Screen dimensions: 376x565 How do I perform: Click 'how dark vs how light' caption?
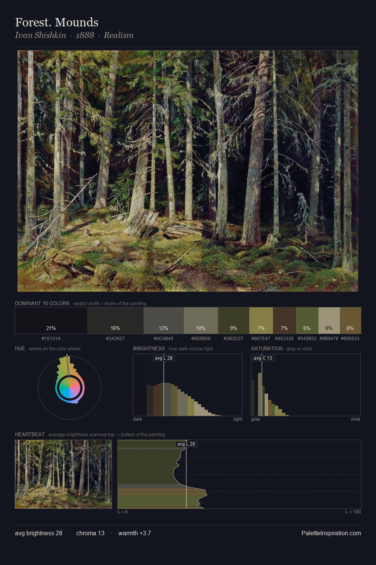click(191, 349)
